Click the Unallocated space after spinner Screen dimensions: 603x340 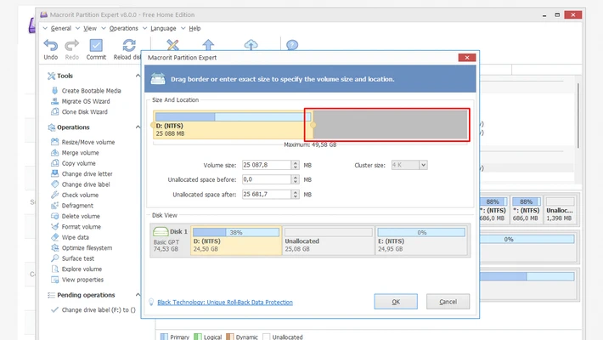tap(295, 195)
